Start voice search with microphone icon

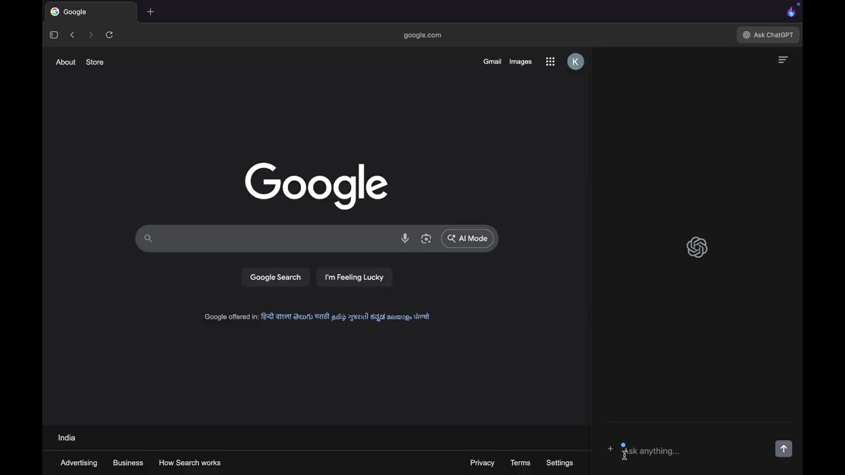(405, 238)
